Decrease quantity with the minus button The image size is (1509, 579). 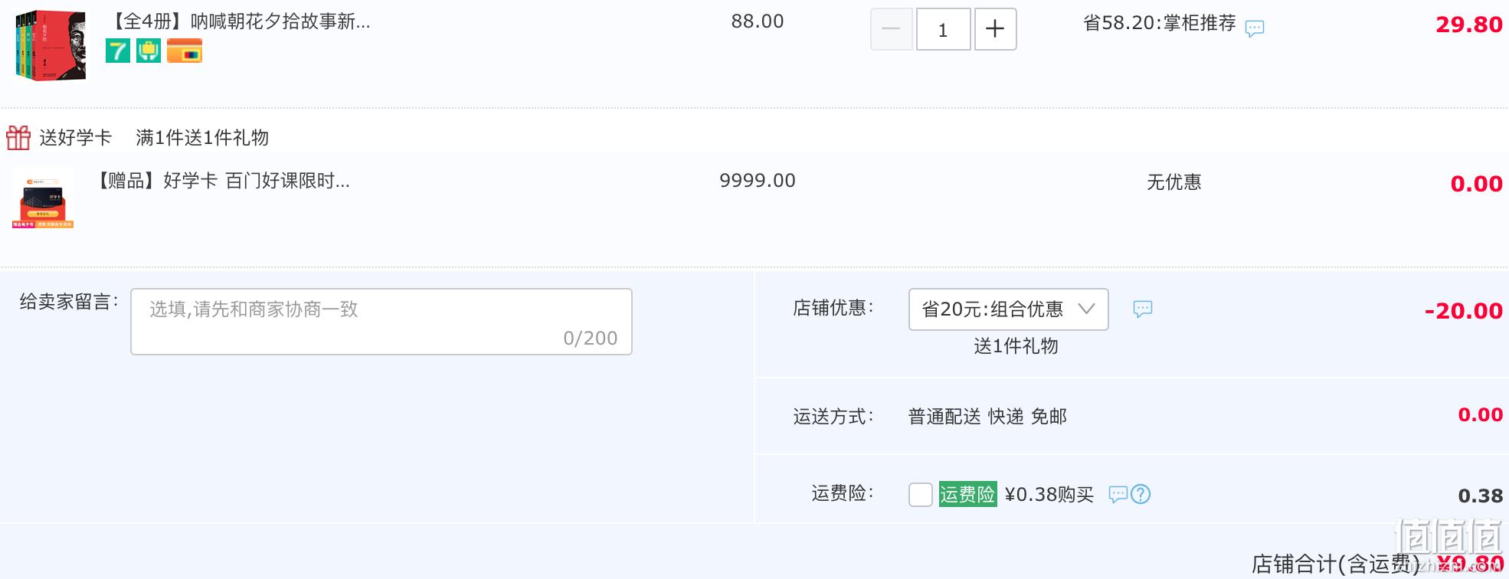point(892,29)
